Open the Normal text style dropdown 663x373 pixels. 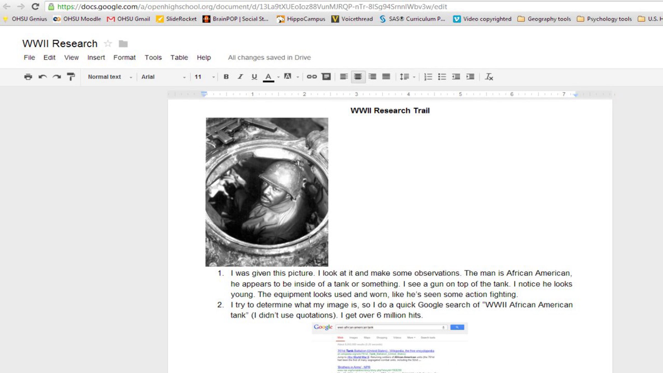point(110,77)
